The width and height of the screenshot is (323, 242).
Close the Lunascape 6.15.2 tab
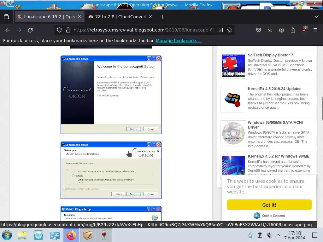(79, 17)
